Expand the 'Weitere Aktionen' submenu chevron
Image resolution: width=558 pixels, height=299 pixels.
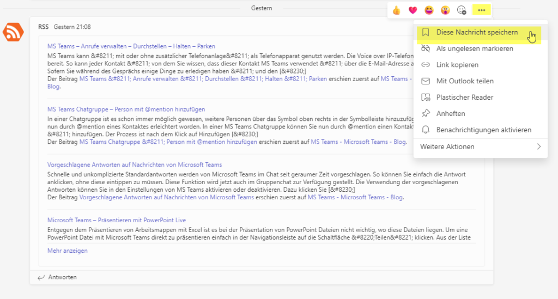539,147
